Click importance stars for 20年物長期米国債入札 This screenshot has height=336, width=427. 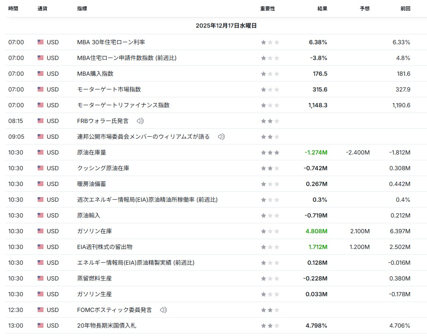click(270, 326)
